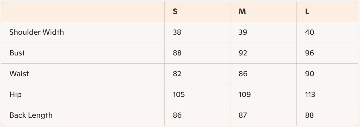Click Back Length value 86 for S
Image resolution: width=360 pixels, height=127 pixels.
point(177,115)
